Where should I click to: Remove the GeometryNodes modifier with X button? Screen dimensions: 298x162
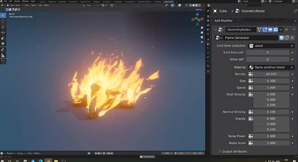287,29
